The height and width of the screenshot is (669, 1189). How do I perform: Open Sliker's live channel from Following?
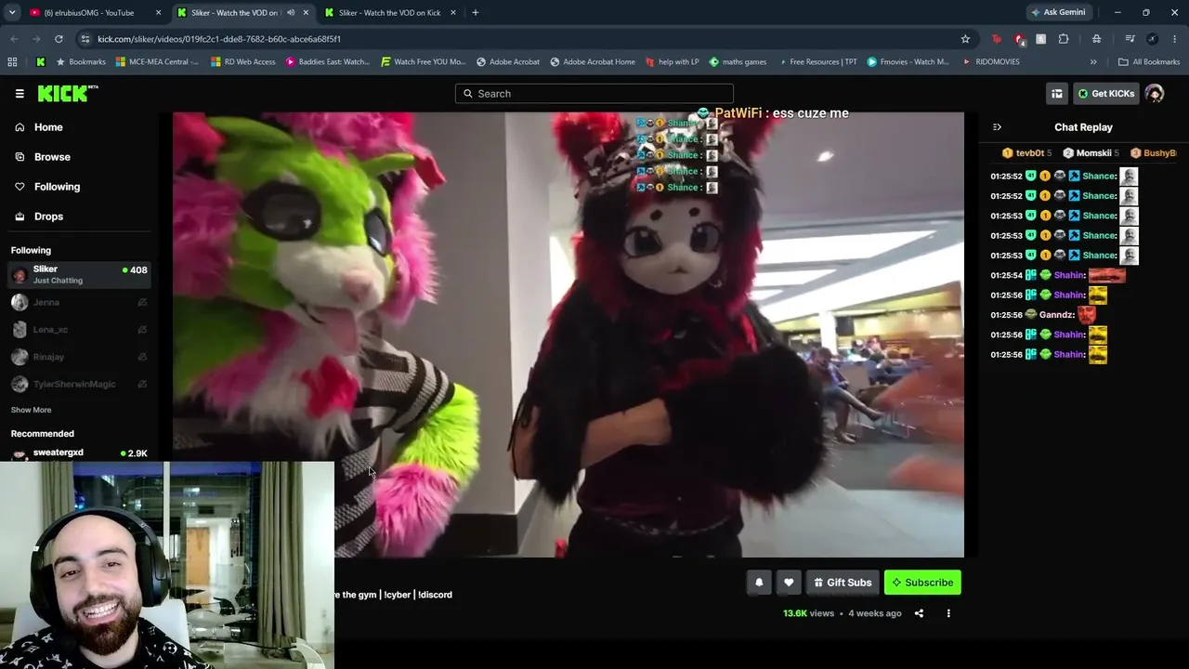point(79,274)
